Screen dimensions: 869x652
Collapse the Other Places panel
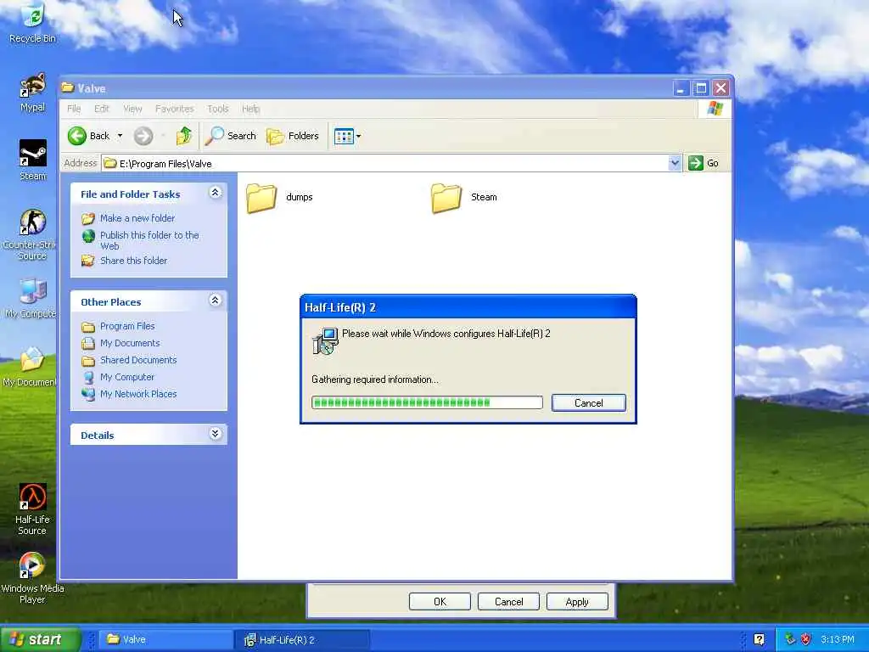[215, 300]
